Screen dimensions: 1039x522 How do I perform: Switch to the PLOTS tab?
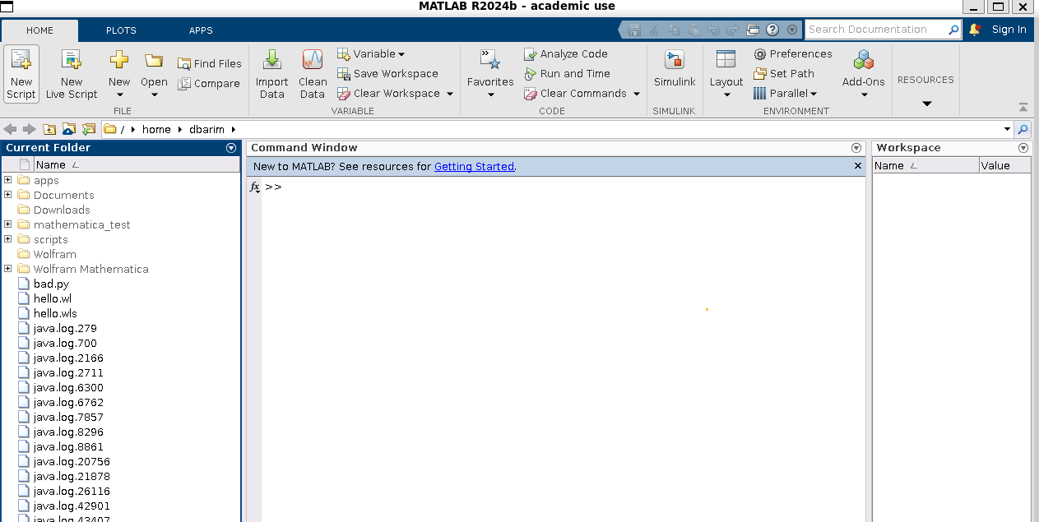pos(121,30)
